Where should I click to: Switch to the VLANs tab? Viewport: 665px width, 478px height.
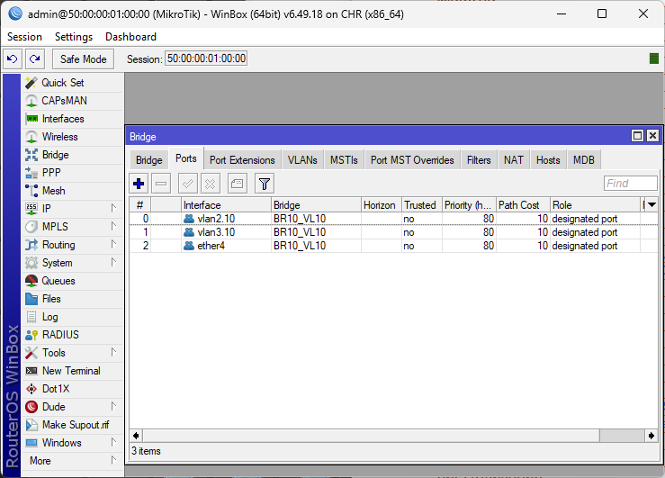click(302, 160)
